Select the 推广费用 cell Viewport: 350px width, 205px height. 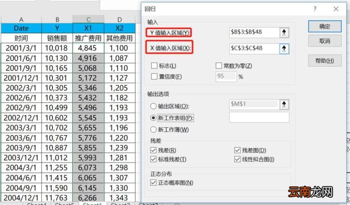[x=88, y=38]
